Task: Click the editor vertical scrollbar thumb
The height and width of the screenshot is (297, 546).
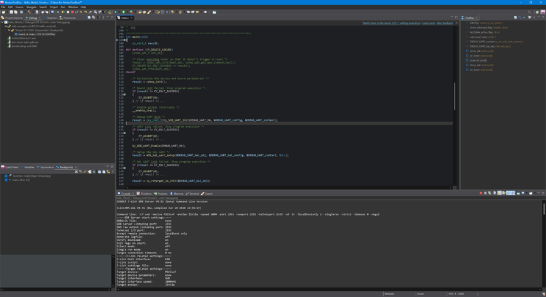Action: pyautogui.click(x=455, y=96)
